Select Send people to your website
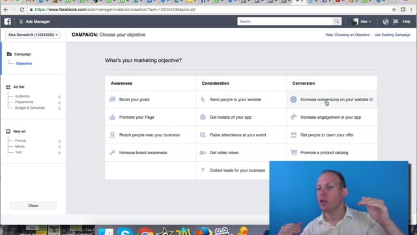417x235 pixels. coord(241,99)
